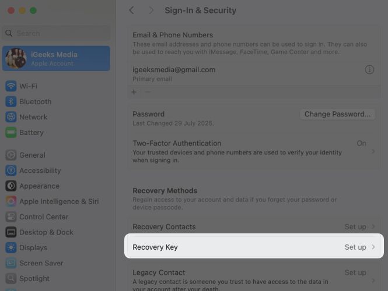Select General in the sidebar
This screenshot has width=388, height=291.
33,155
